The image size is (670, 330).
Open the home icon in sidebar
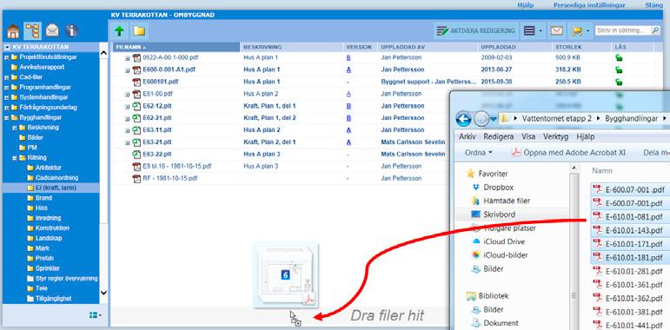tap(13, 30)
